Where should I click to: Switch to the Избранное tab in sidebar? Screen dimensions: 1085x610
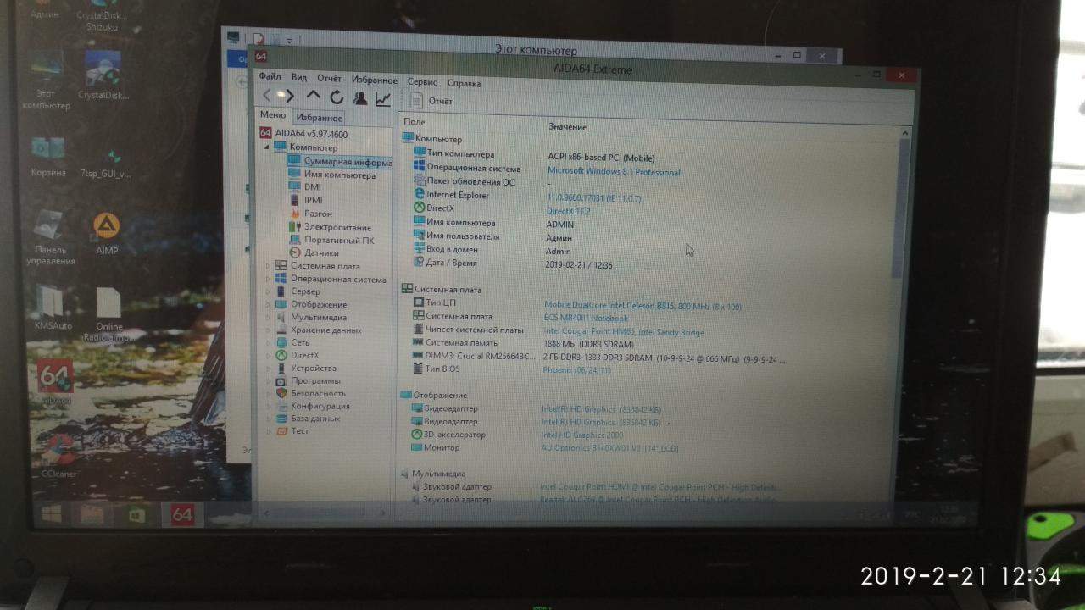(x=319, y=118)
